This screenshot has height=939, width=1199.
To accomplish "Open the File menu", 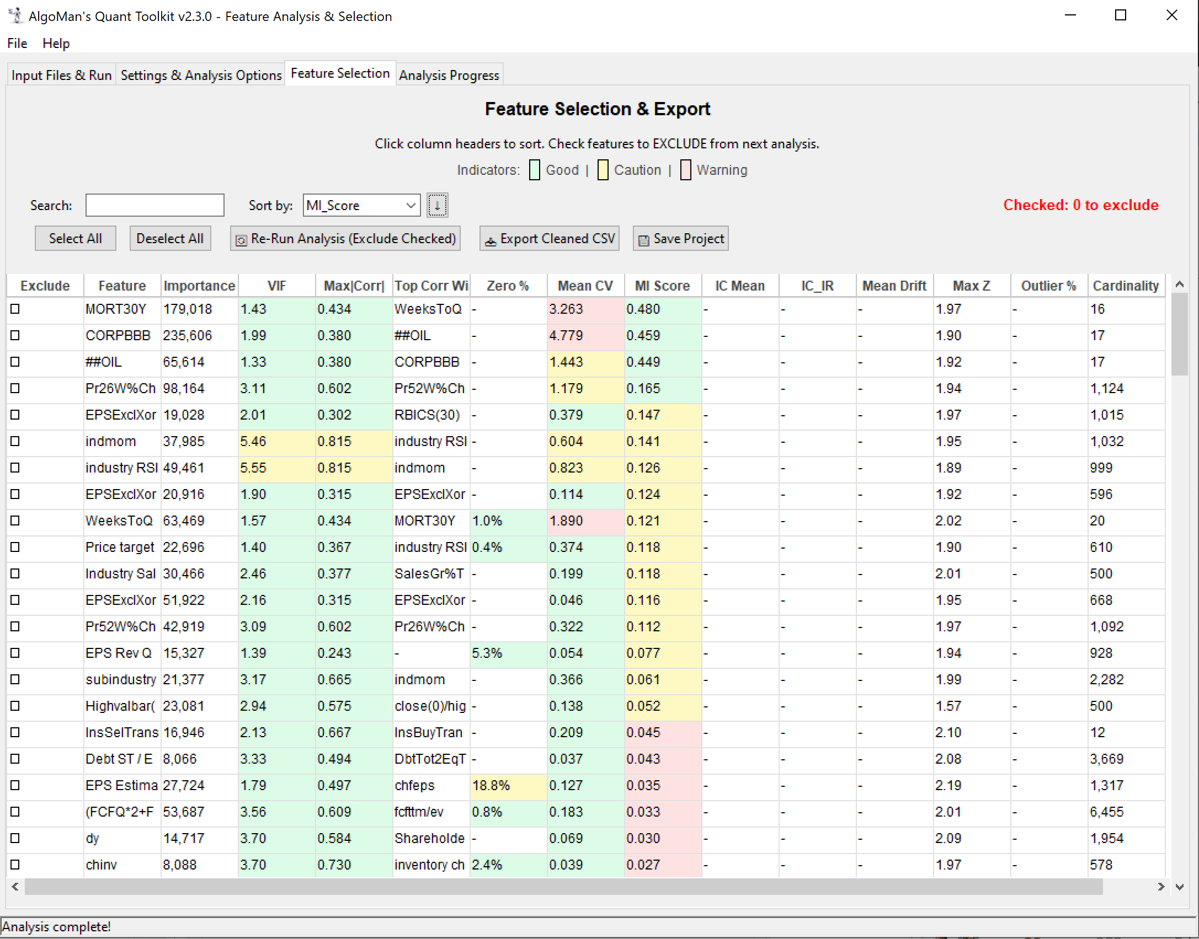I will [17, 43].
